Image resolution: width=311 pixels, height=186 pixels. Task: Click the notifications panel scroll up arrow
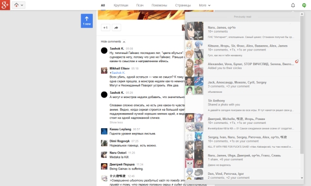[302, 14]
